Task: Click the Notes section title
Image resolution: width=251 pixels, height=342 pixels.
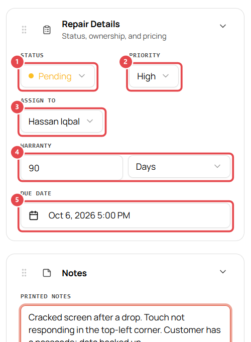Action: pos(74,273)
